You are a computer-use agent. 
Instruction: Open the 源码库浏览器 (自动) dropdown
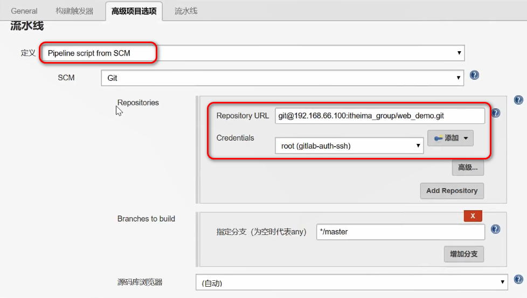tap(351, 282)
